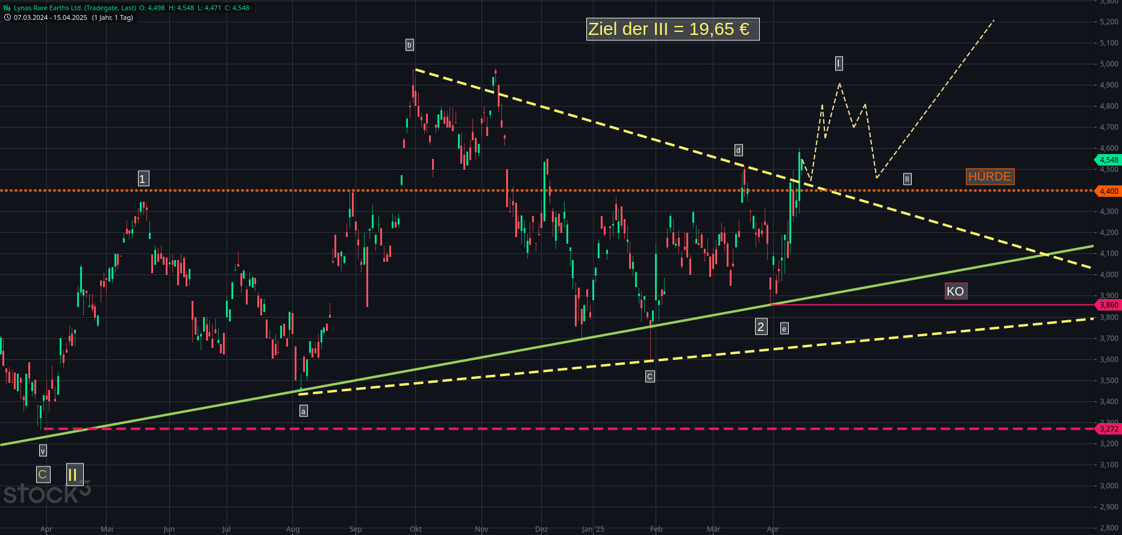Click the green 4,548 current price tag

(1108, 160)
